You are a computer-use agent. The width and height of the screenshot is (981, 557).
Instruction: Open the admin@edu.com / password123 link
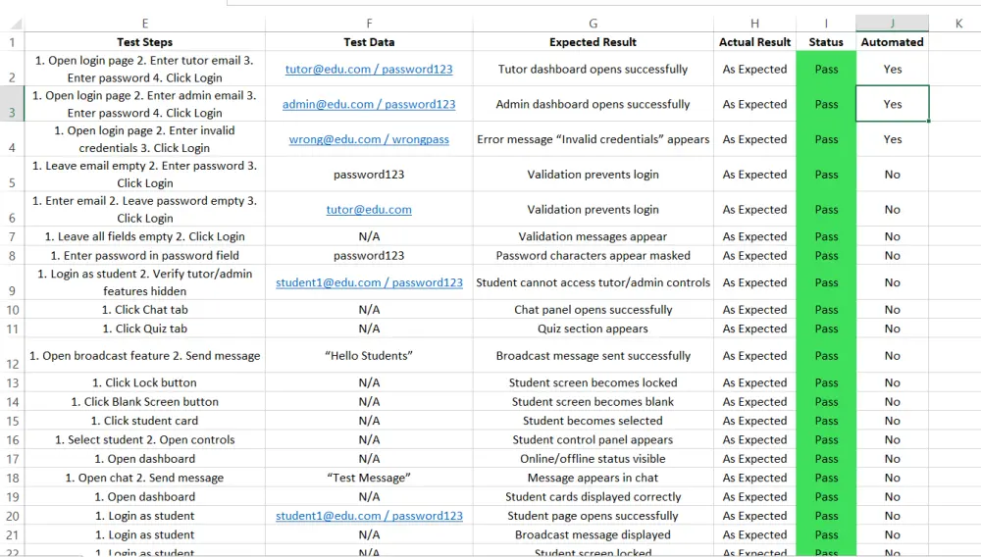point(369,104)
